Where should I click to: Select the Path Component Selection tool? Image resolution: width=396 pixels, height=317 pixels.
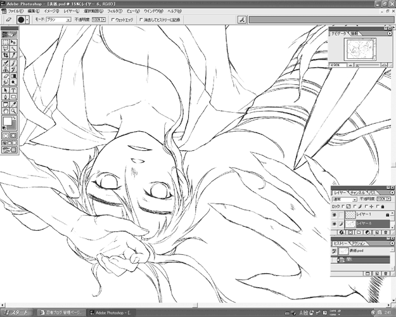pyautogui.click(x=6, y=90)
